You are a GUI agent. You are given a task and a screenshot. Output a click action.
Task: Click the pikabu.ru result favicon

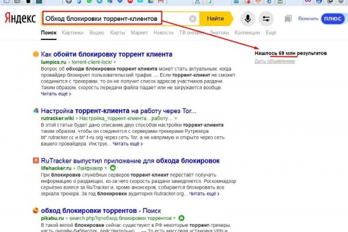coord(36,209)
